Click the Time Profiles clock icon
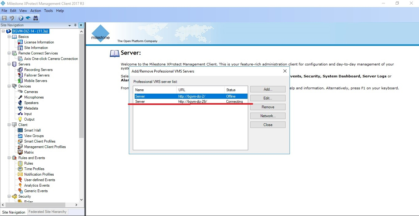 point(20,169)
